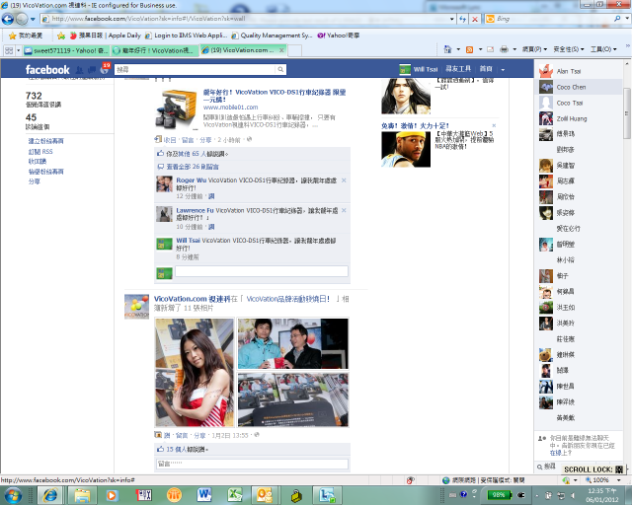Open Will Tsai profile in header
632x505 pixels.
point(419,69)
